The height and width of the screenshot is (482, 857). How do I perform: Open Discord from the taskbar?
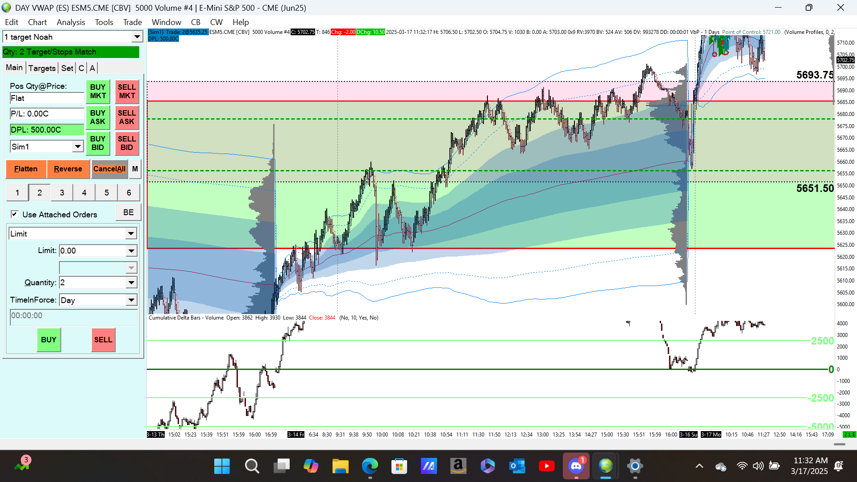point(576,466)
